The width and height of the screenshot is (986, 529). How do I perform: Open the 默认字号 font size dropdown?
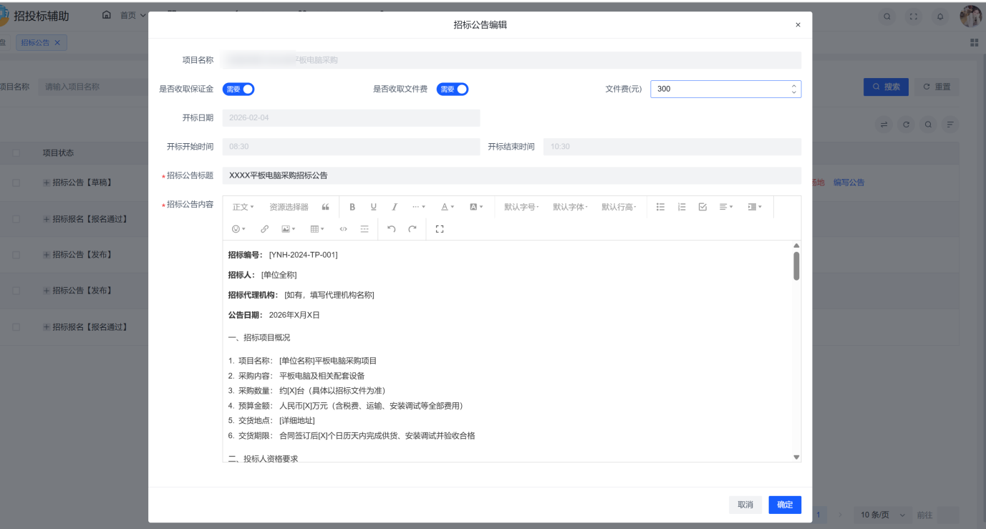point(521,206)
